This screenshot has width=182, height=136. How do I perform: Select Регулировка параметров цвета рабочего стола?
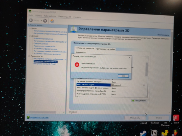pos(50,41)
